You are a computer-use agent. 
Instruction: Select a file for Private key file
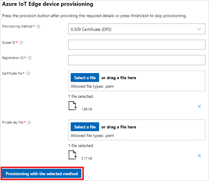tap(85, 127)
